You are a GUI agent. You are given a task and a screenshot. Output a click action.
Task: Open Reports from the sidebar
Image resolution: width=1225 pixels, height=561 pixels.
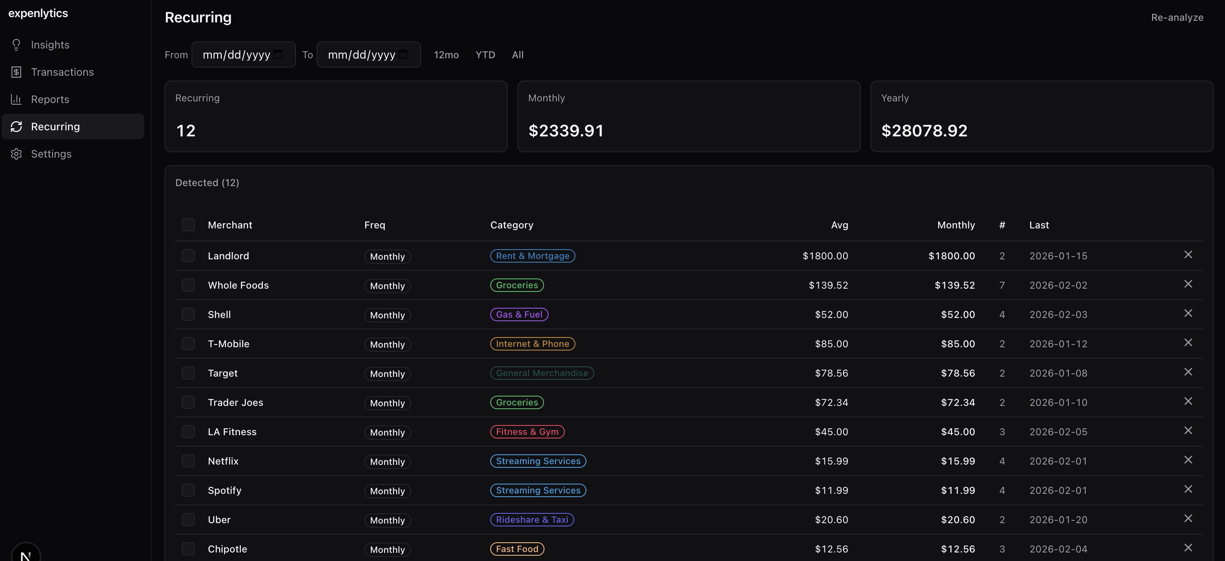pos(50,99)
